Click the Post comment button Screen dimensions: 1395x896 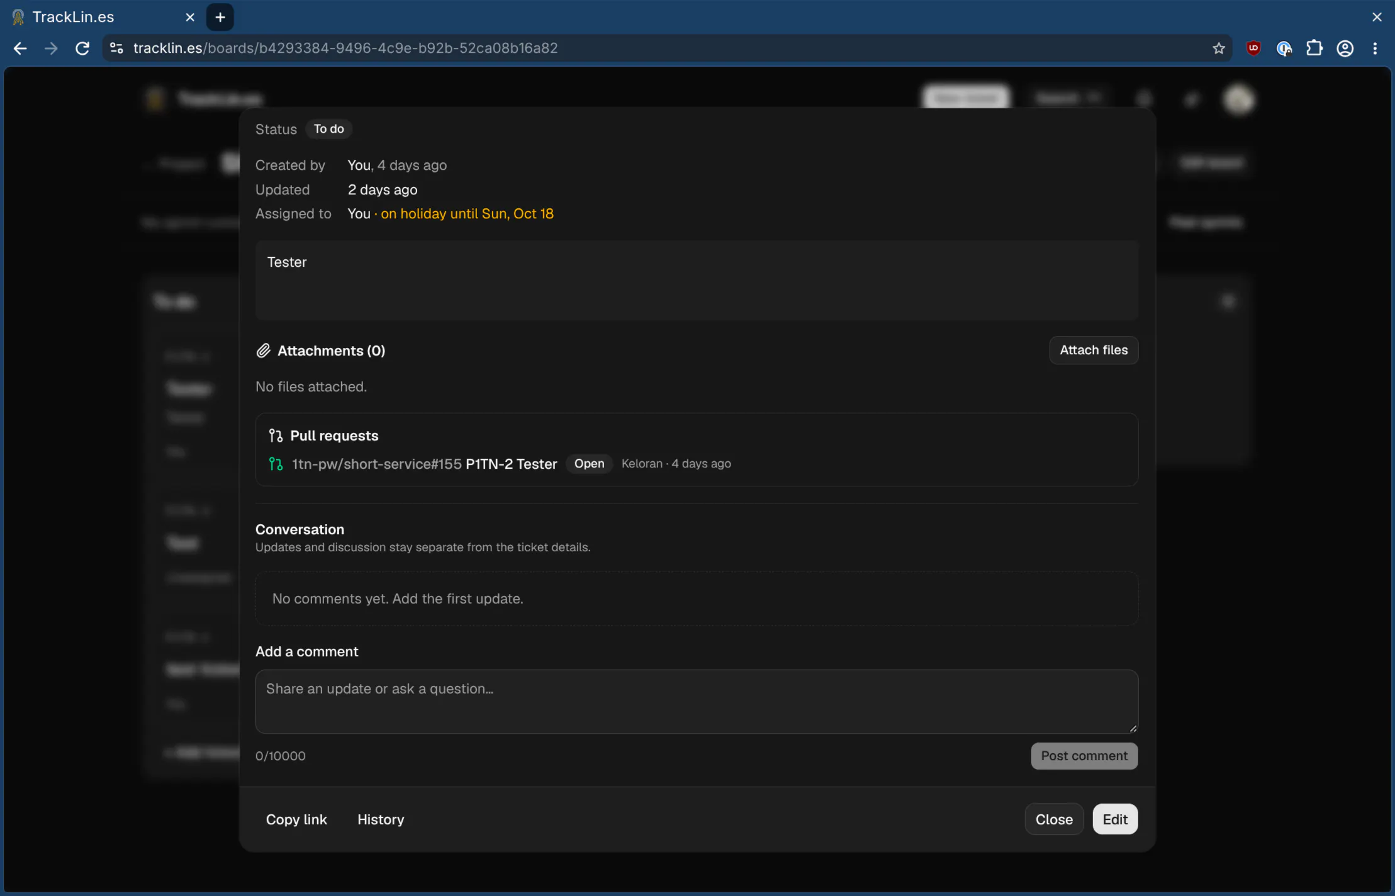(1084, 756)
